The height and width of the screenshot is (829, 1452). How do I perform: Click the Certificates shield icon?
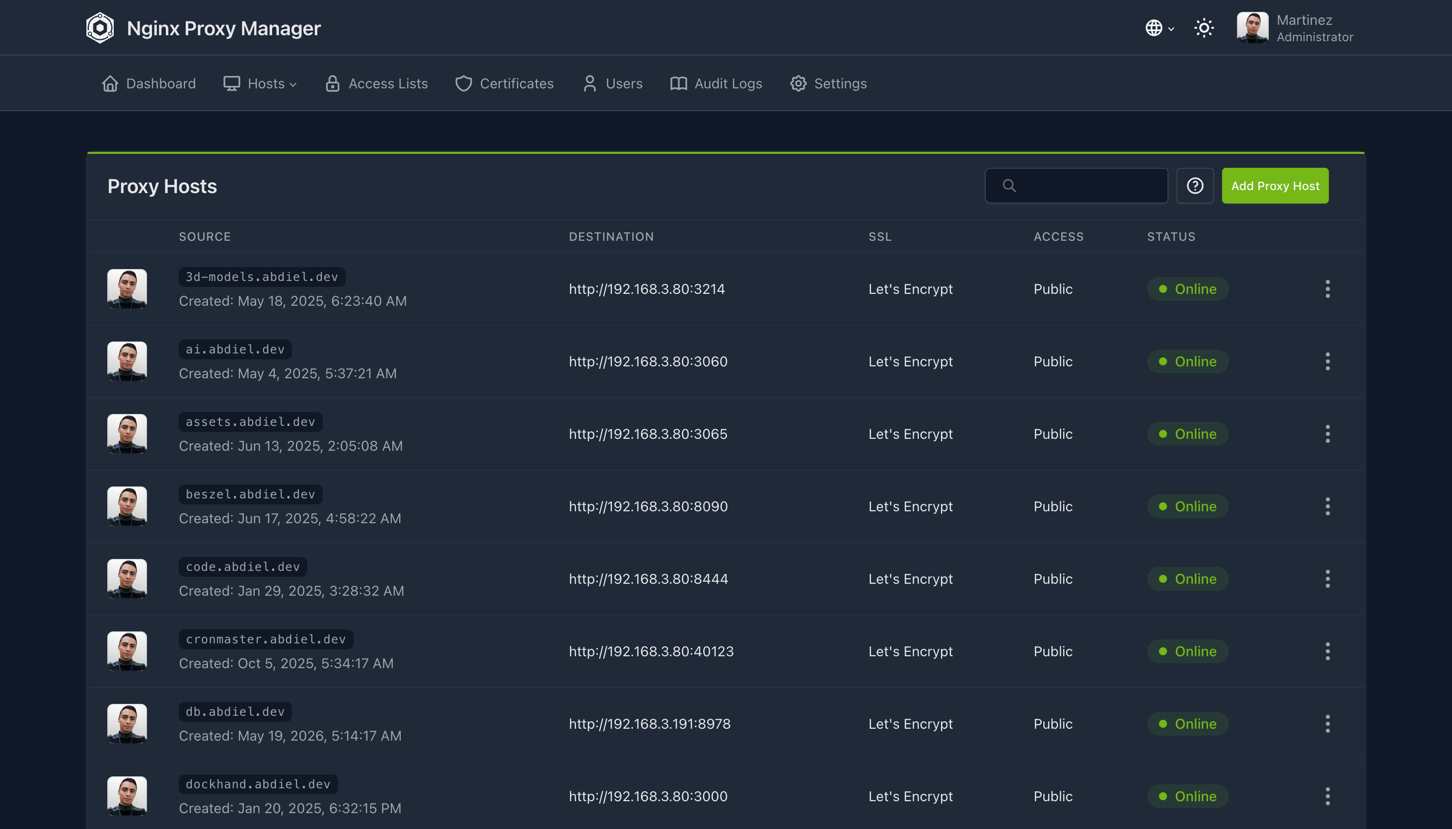(x=463, y=83)
